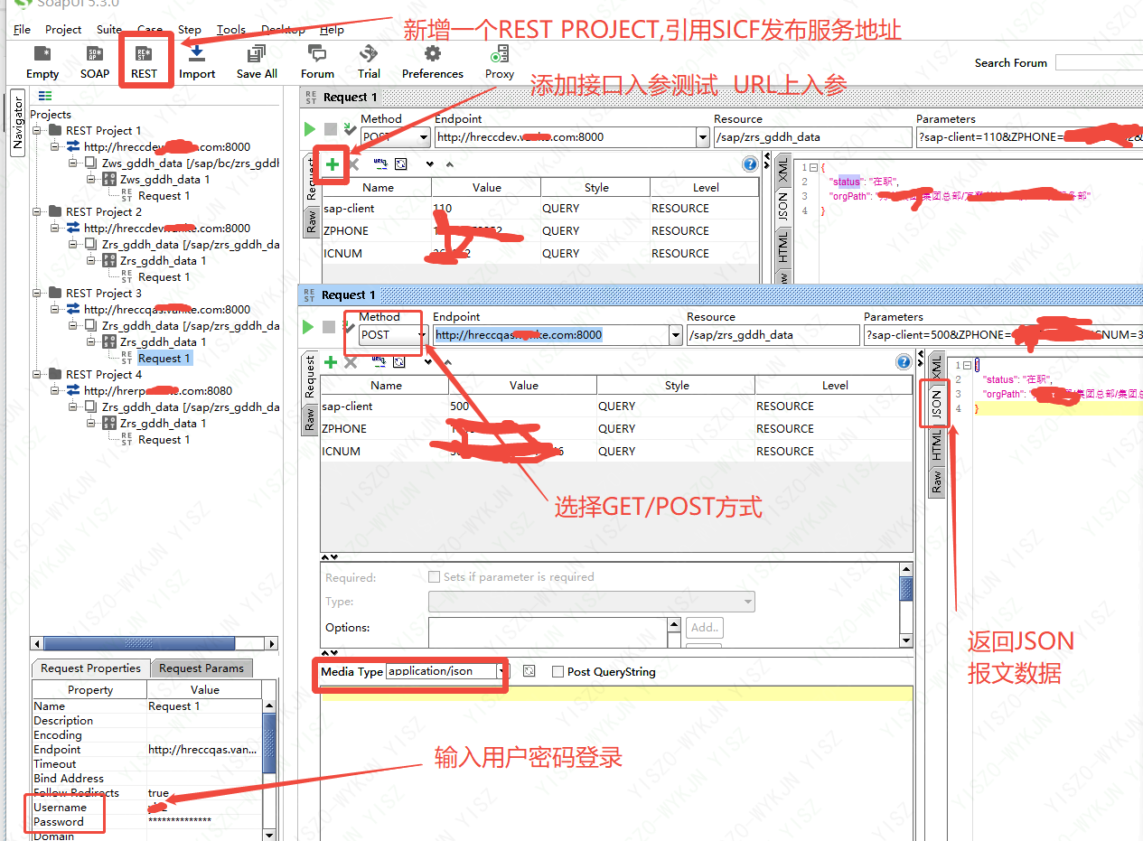Open the File menu
Image resolution: width=1143 pixels, height=841 pixels.
click(22, 29)
